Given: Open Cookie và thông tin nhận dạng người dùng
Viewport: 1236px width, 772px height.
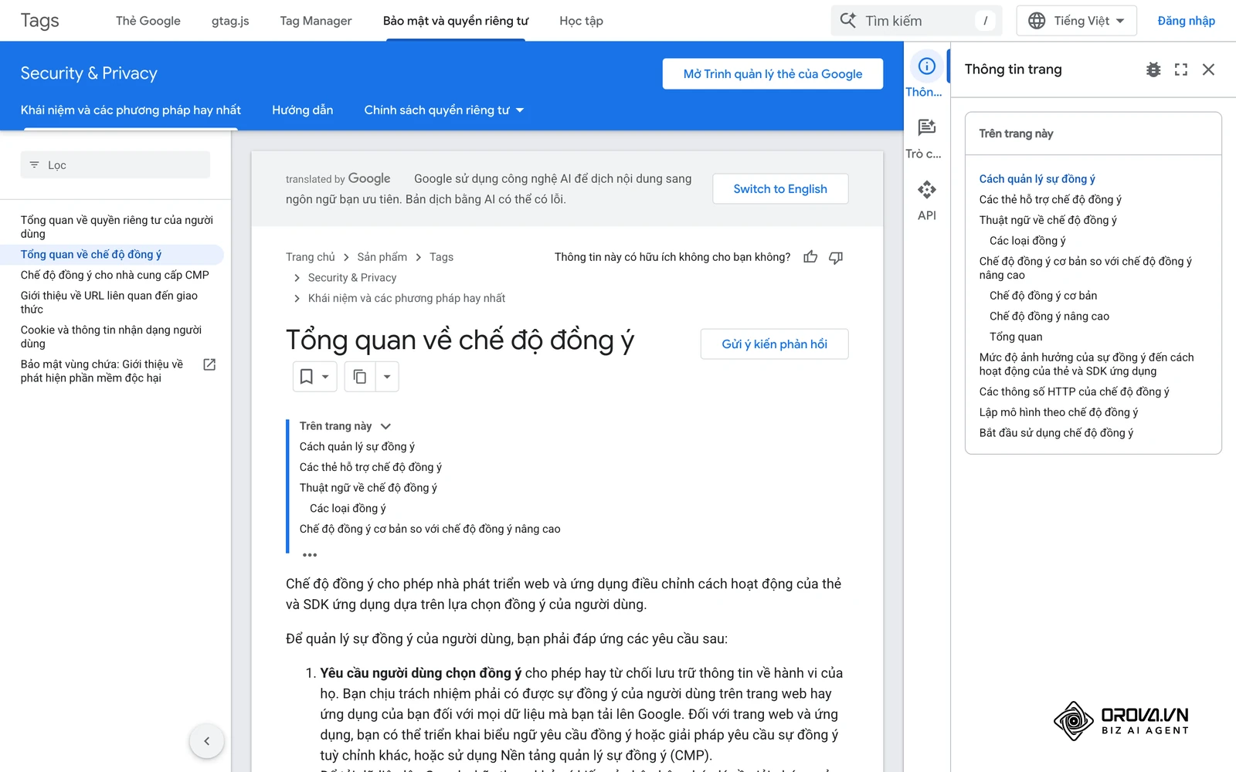Looking at the screenshot, I should click(111, 337).
